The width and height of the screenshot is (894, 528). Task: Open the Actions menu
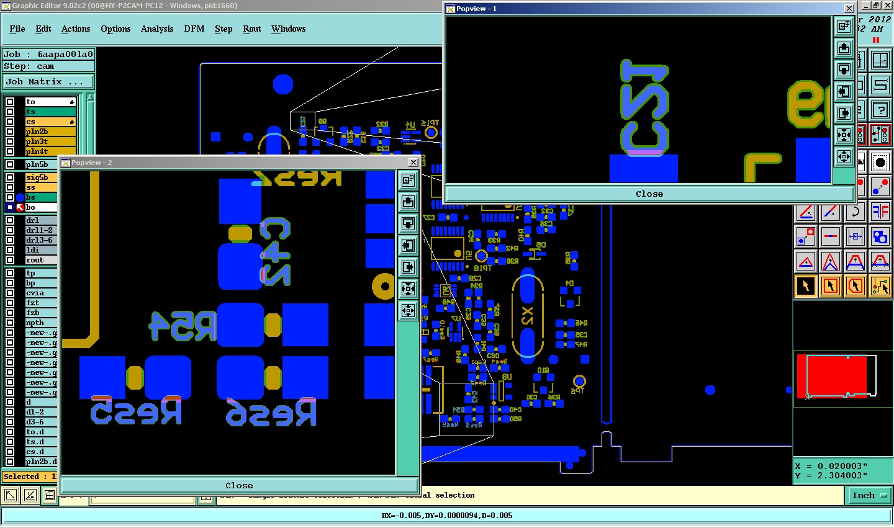(76, 29)
